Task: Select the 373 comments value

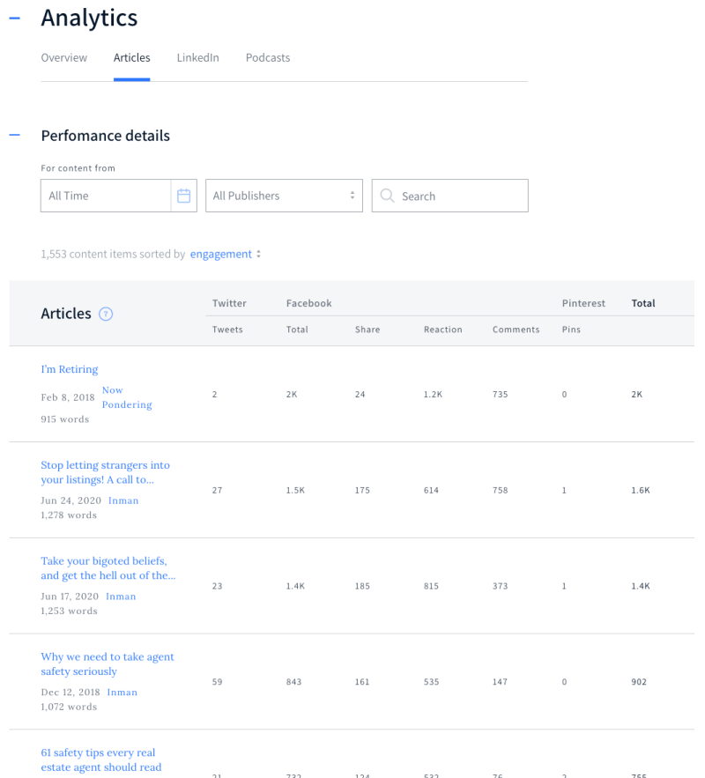Action: (500, 586)
